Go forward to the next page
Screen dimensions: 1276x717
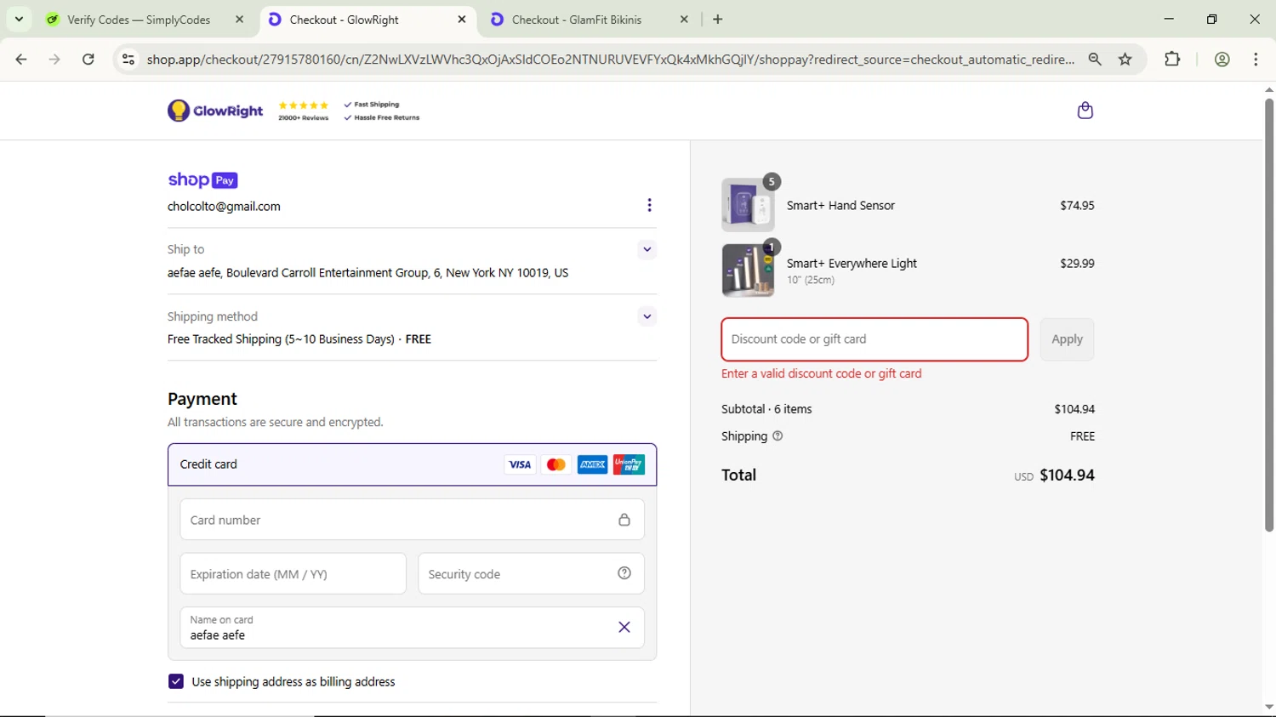click(54, 60)
